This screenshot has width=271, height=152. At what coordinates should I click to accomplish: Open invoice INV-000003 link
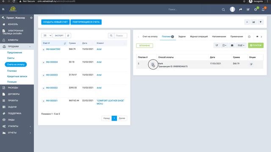[x=52, y=75]
